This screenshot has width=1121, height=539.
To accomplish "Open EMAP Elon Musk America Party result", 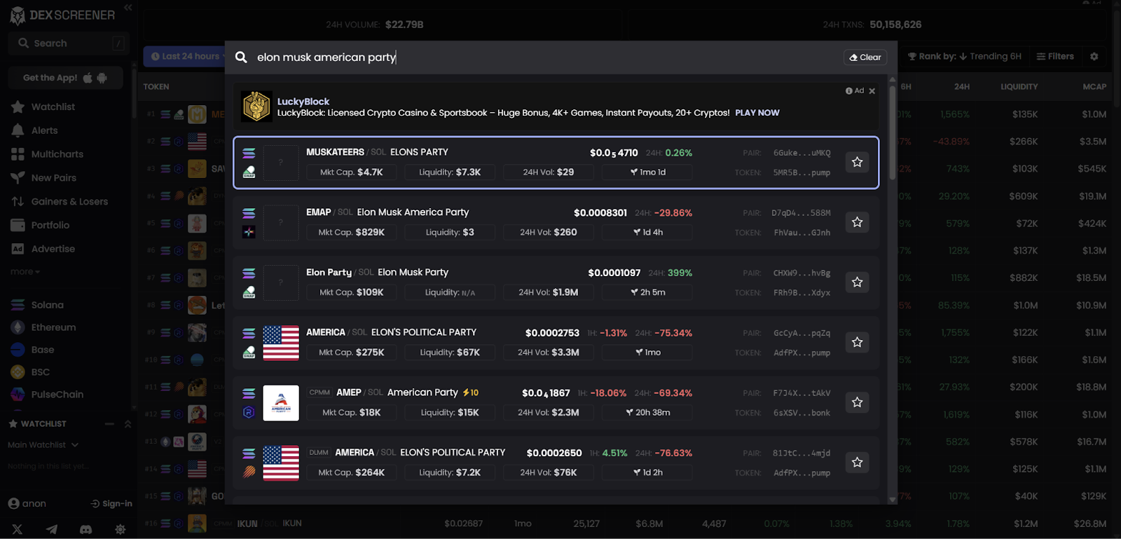I will click(x=556, y=222).
